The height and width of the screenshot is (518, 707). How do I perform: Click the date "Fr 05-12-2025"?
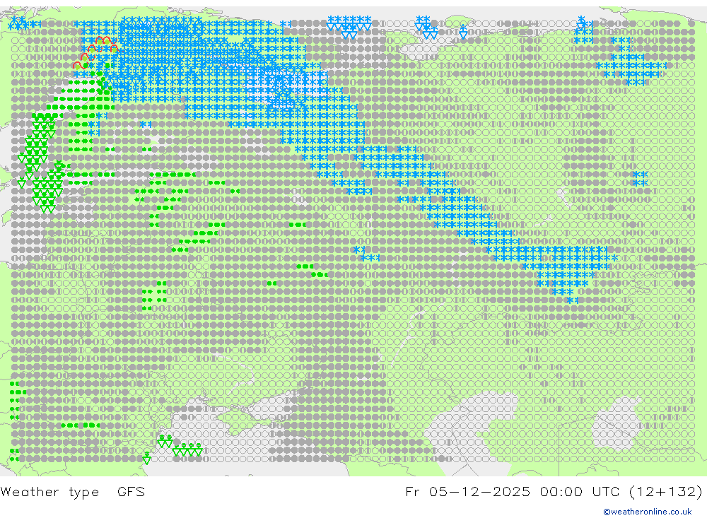(467, 491)
